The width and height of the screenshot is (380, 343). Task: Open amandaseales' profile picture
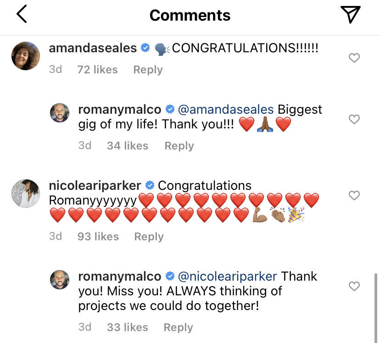point(25,56)
